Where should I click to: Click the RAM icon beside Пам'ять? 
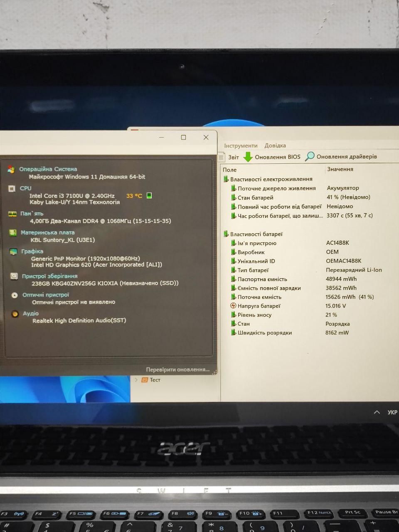(12, 214)
